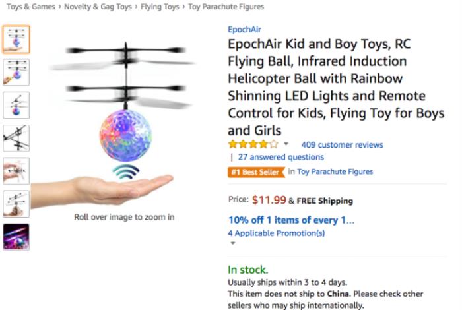Image resolution: width=462 pixels, height=310 pixels.
Task: Expand the star rating dropdown arrow
Action: click(x=286, y=144)
